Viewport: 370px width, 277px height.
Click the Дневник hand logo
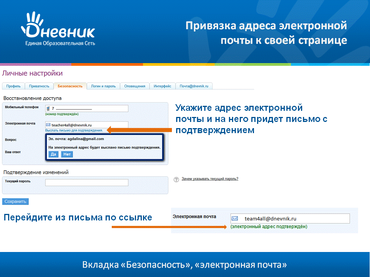point(58,25)
